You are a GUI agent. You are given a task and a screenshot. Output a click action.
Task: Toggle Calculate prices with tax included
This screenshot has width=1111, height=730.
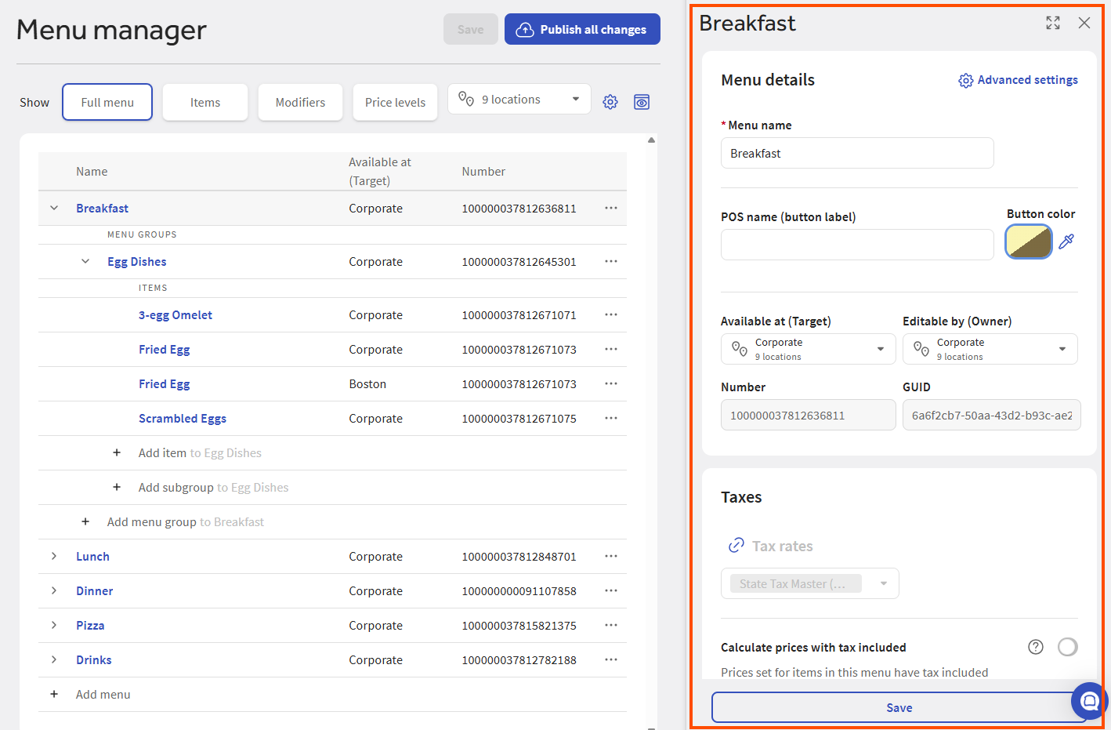(1068, 647)
